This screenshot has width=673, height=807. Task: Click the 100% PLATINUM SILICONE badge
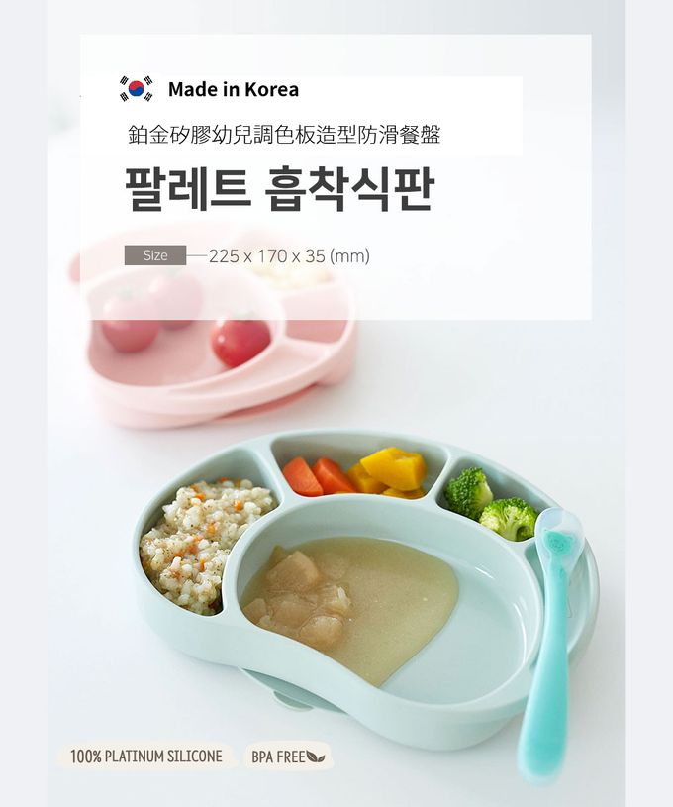pyautogui.click(x=145, y=757)
